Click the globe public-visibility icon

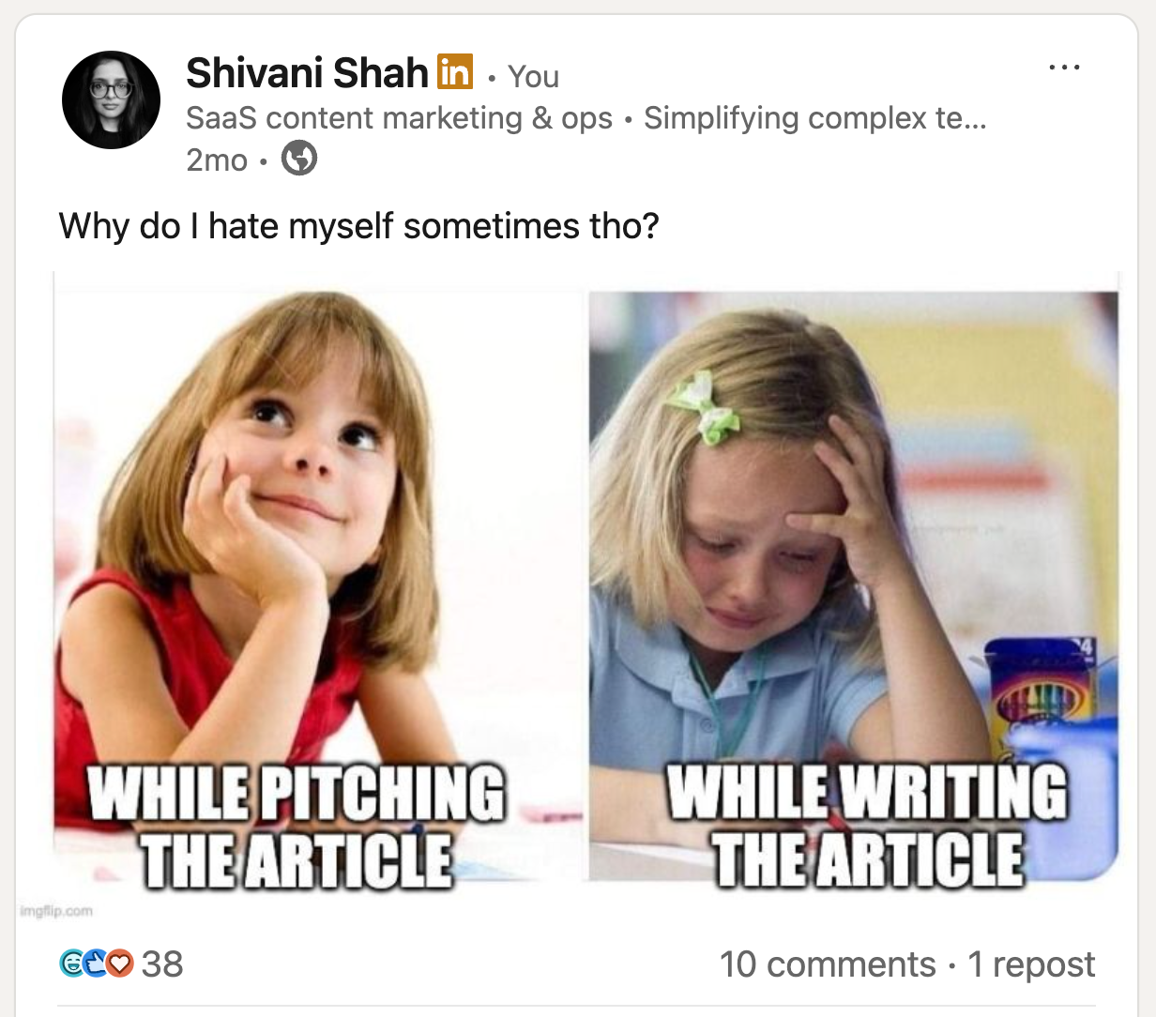tap(299, 158)
